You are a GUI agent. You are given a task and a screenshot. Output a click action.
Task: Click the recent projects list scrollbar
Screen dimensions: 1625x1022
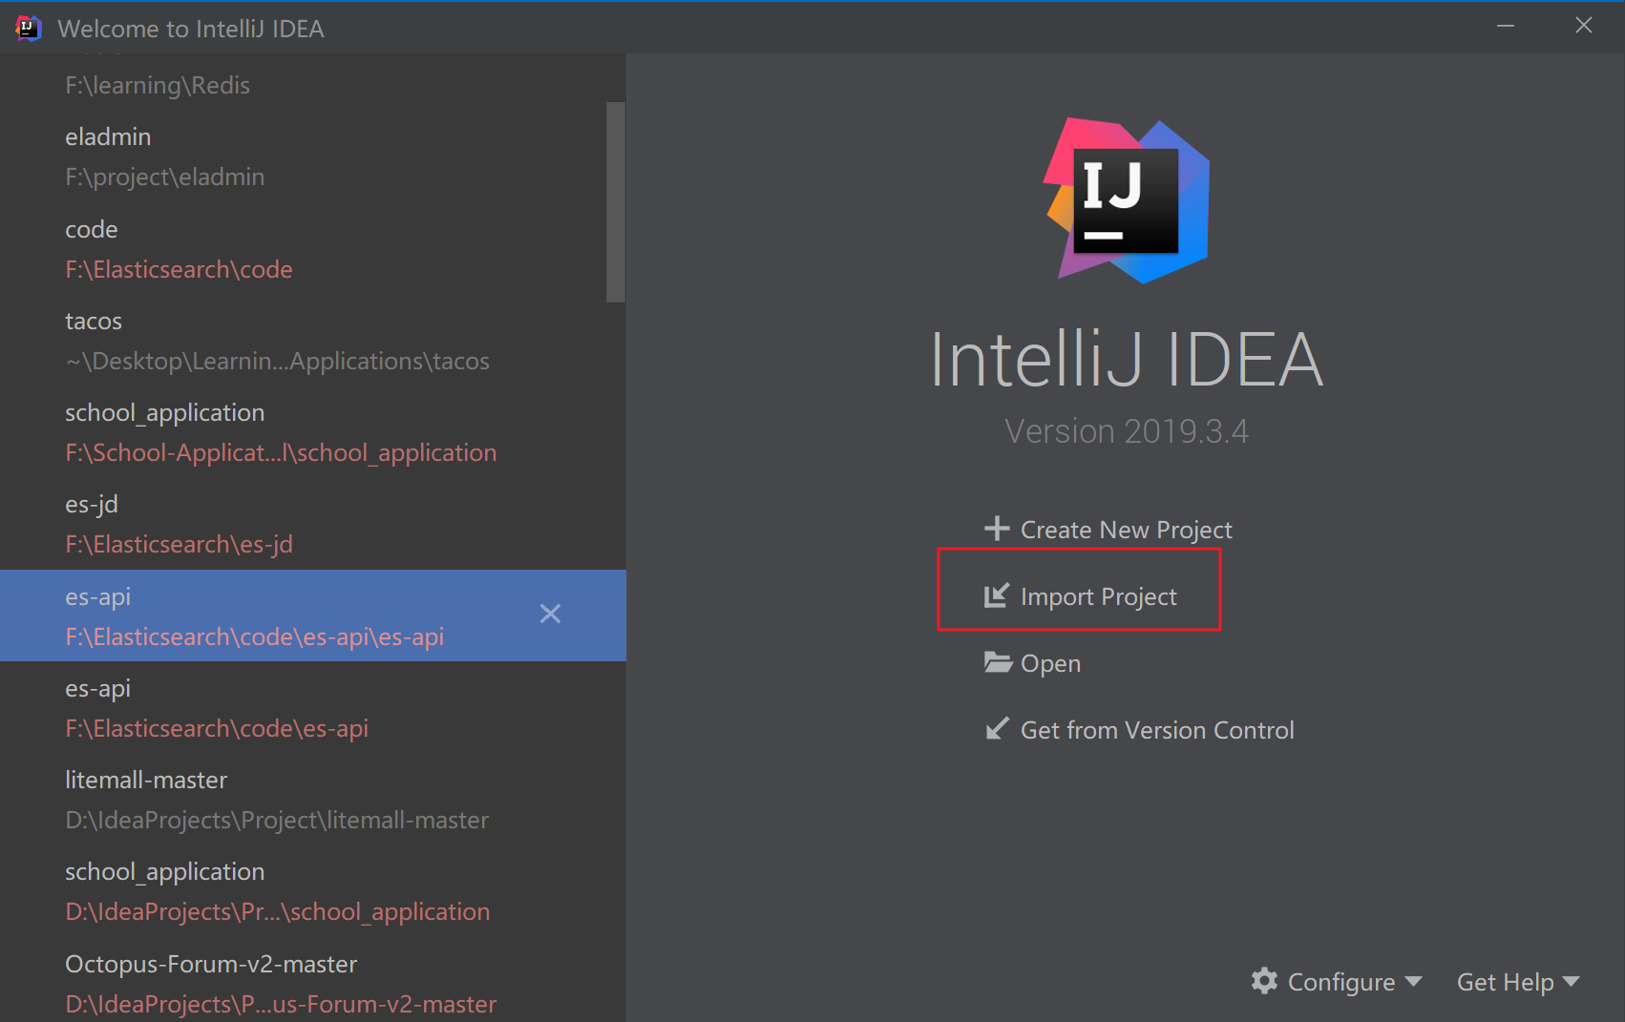point(616,202)
